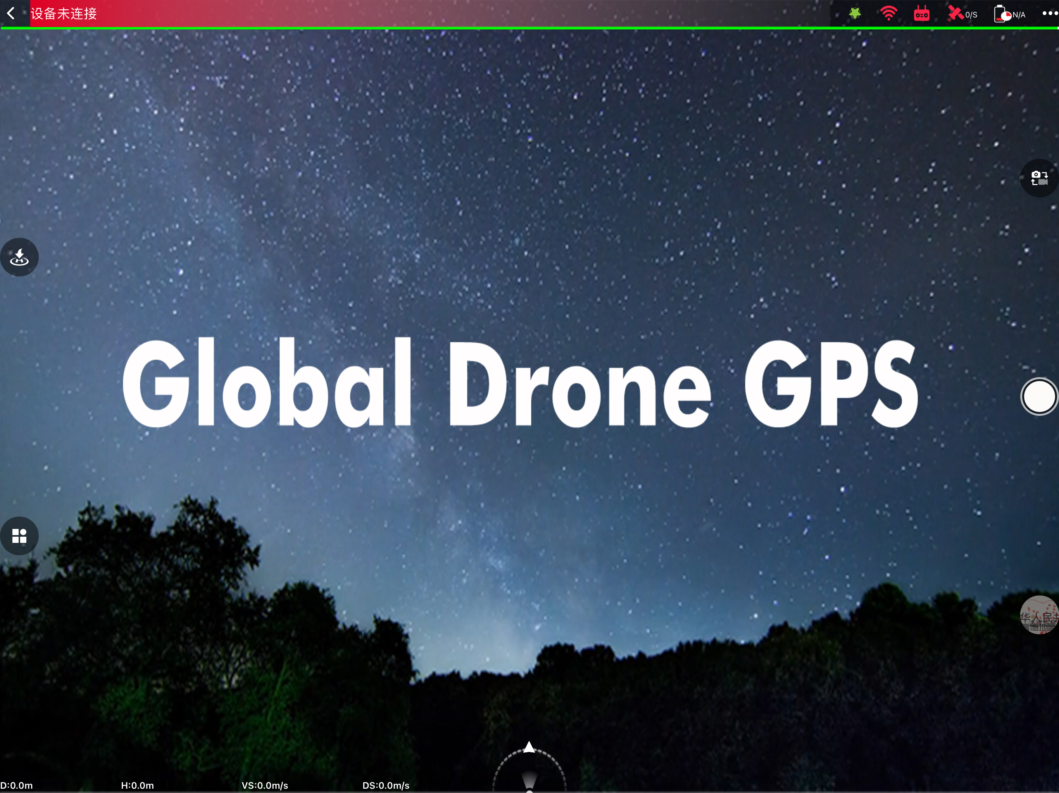The image size is (1059, 793).
Task: Click the drone battery icon
Action: pyautogui.click(x=1002, y=14)
